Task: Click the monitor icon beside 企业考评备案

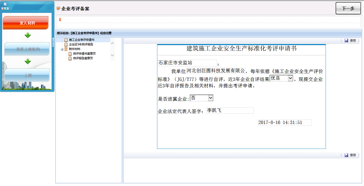Action: coord(58,8)
